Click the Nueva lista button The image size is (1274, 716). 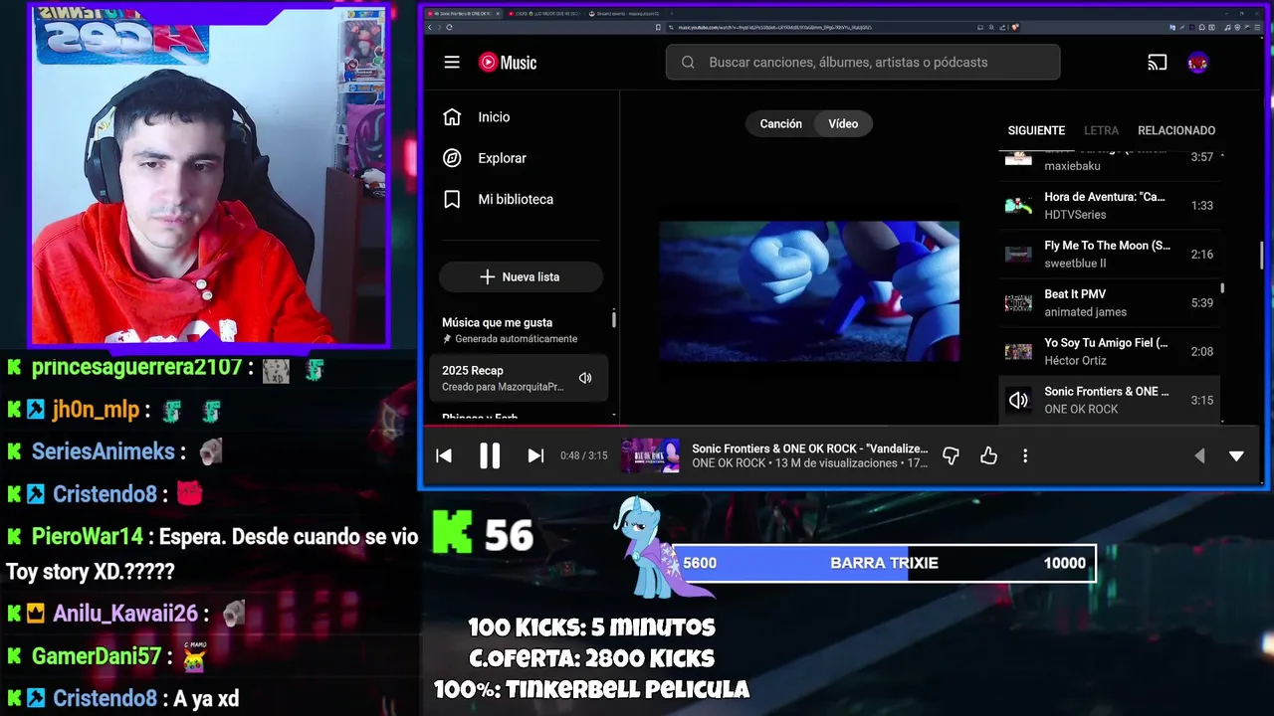(521, 276)
